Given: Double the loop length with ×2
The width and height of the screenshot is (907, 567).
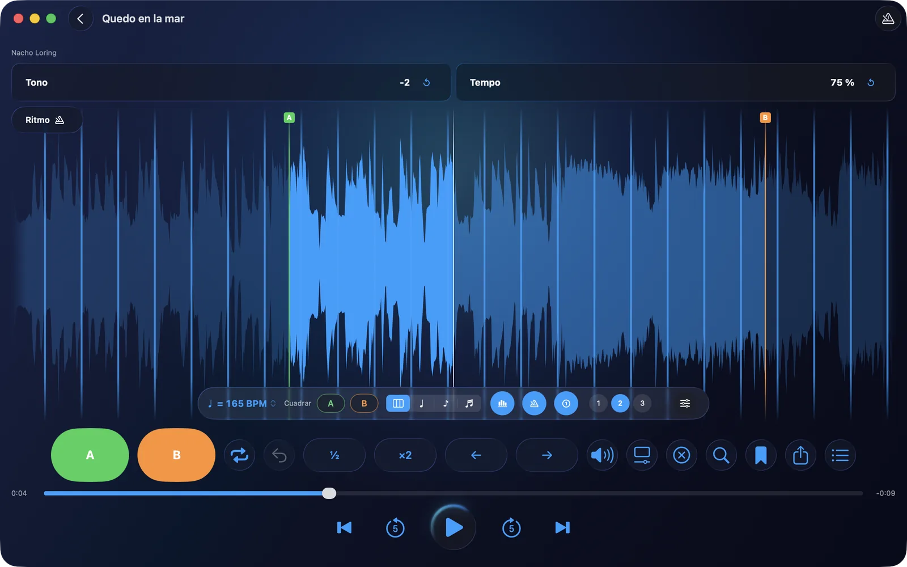Looking at the screenshot, I should [x=405, y=455].
